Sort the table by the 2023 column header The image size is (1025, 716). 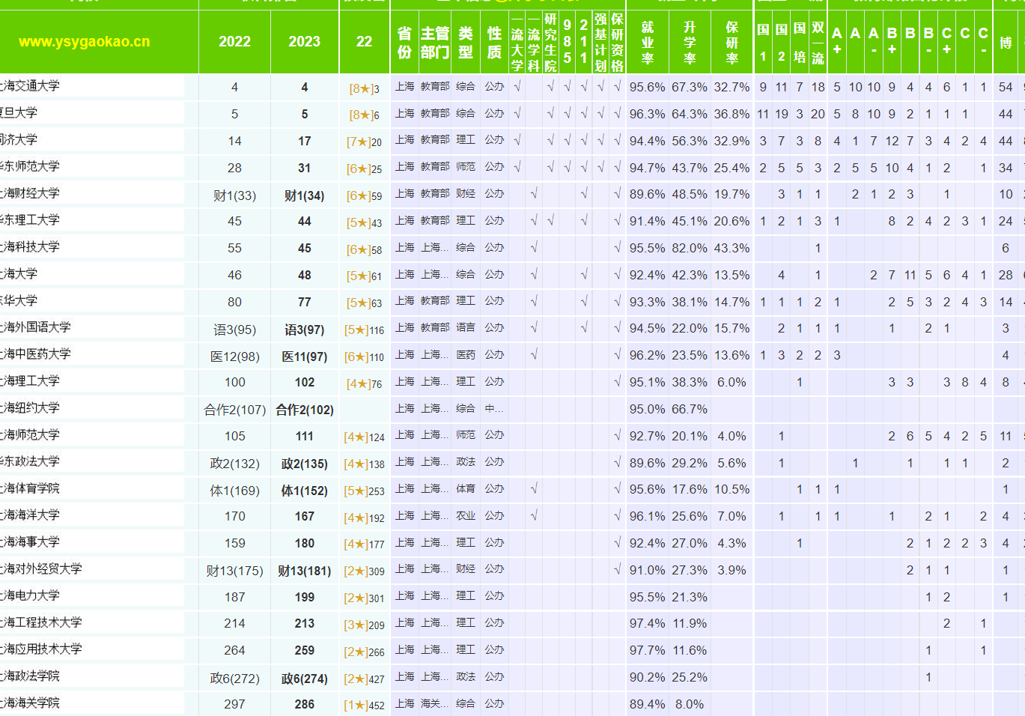coord(304,42)
